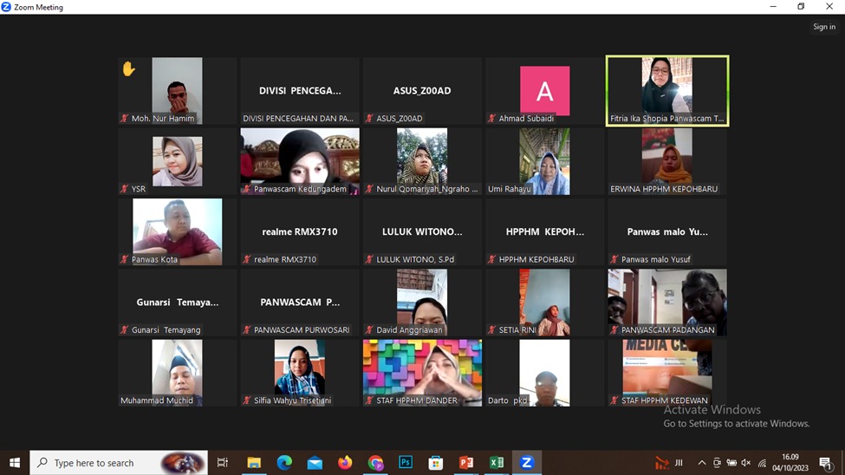Open Photoshop from the taskbar
Screen dimensions: 845x475
(406, 463)
